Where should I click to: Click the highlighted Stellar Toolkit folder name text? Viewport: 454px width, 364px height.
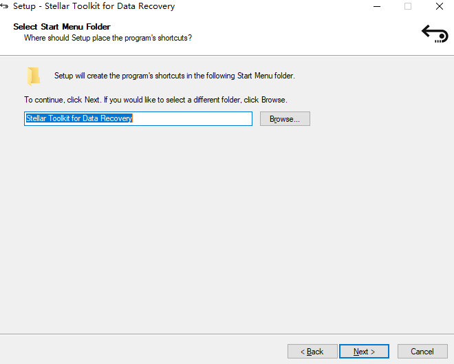[x=79, y=118]
